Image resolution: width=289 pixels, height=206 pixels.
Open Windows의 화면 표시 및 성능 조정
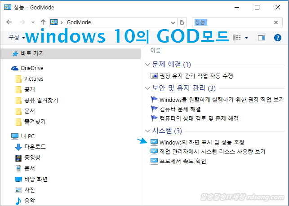tap(201, 142)
